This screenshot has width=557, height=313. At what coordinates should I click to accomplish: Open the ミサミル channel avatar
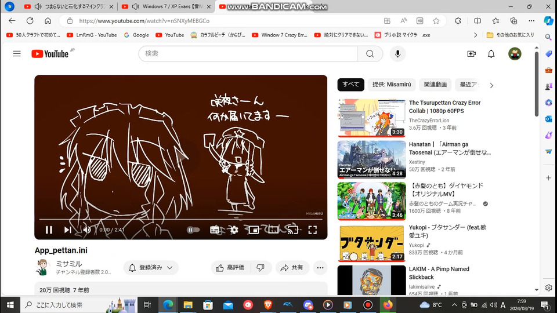(42, 267)
